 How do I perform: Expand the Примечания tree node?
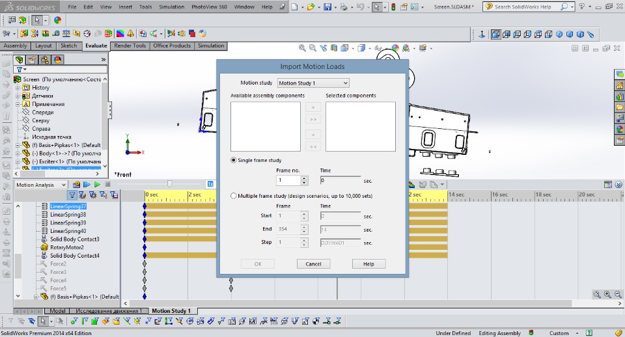(18, 104)
